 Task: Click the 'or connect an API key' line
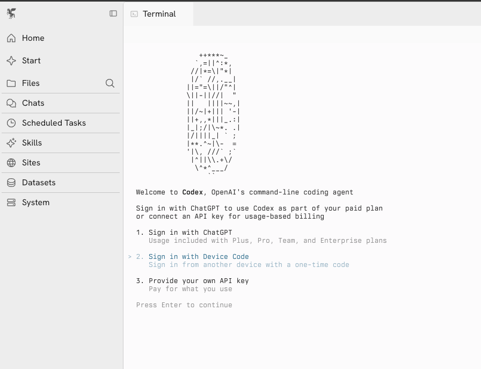coord(230,216)
